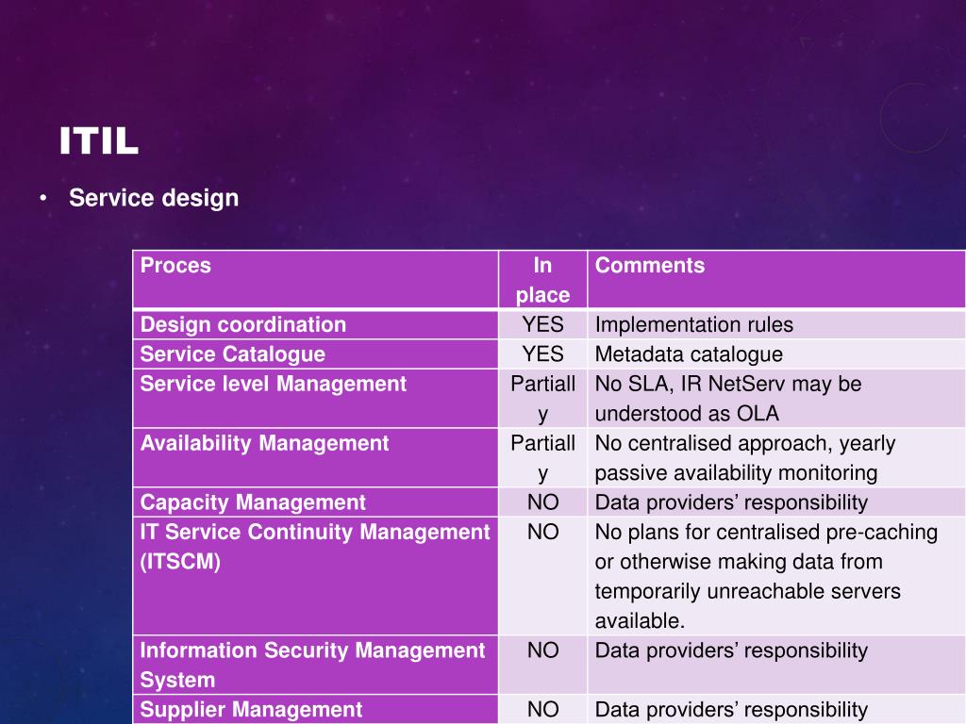Select NO in Capacity Management row

542,502
